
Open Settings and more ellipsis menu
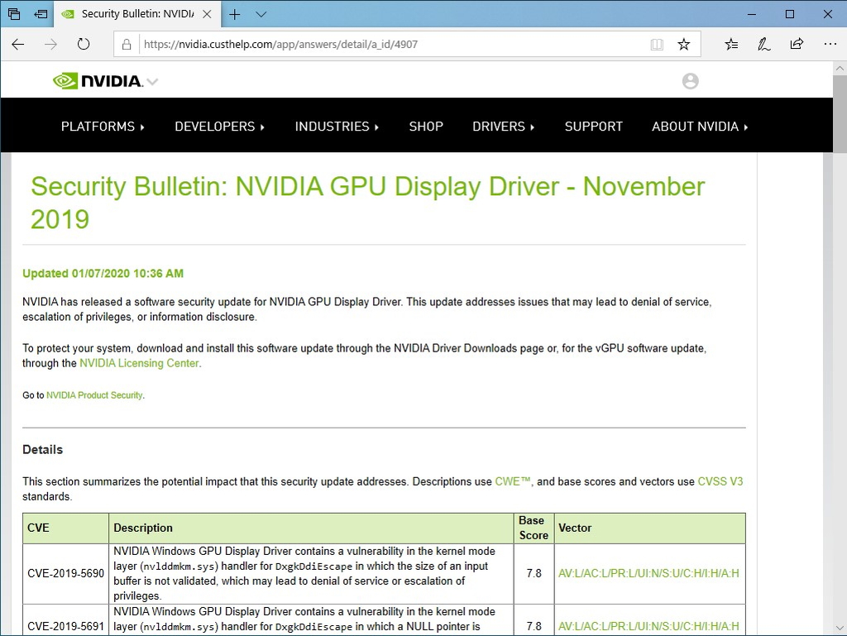pyautogui.click(x=830, y=45)
